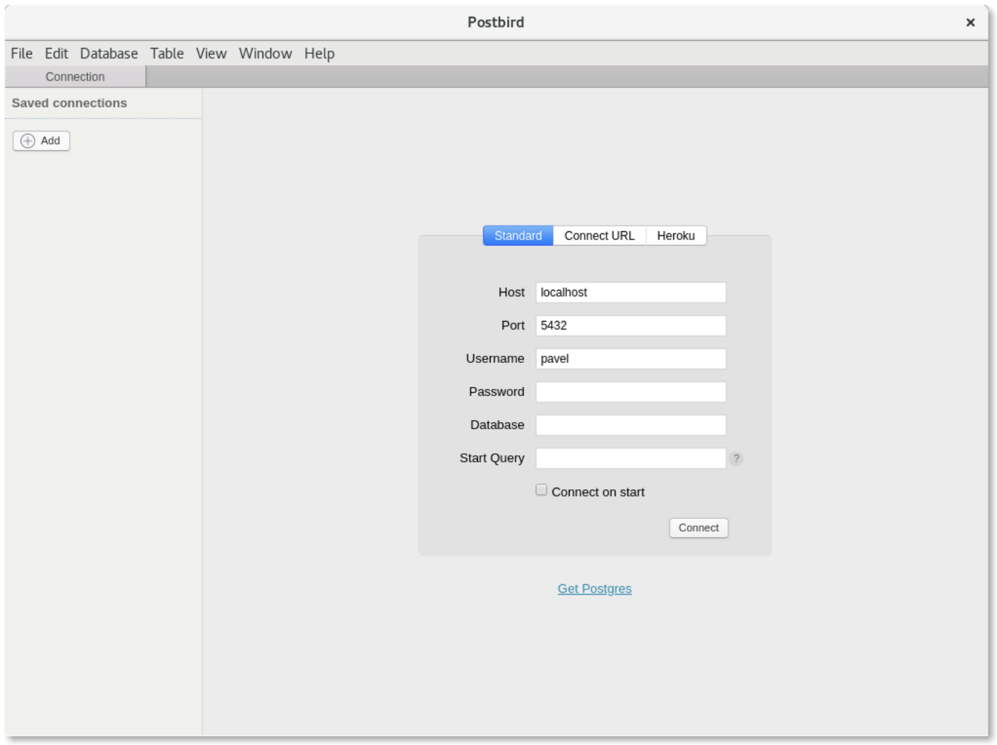
Task: Focus the Port input field
Action: click(x=631, y=326)
